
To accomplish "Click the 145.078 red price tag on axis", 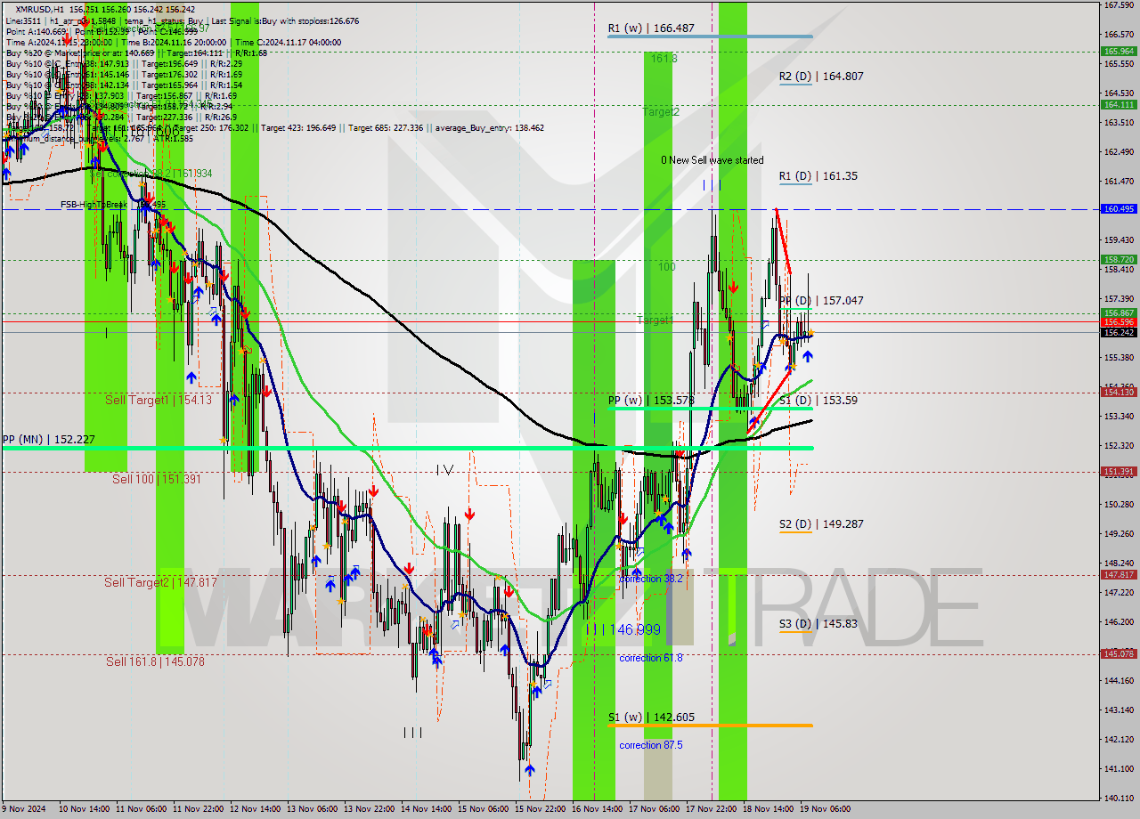I will [x=1119, y=654].
